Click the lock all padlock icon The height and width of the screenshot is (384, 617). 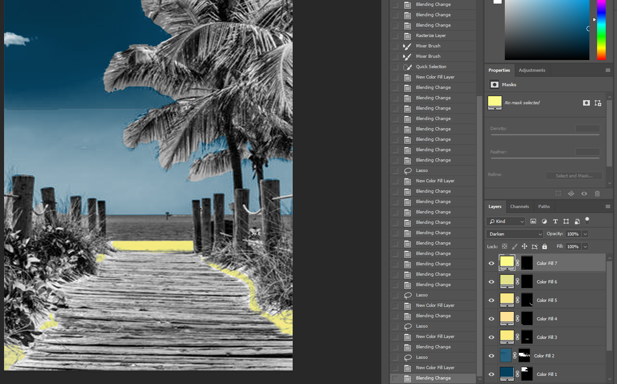click(x=544, y=246)
